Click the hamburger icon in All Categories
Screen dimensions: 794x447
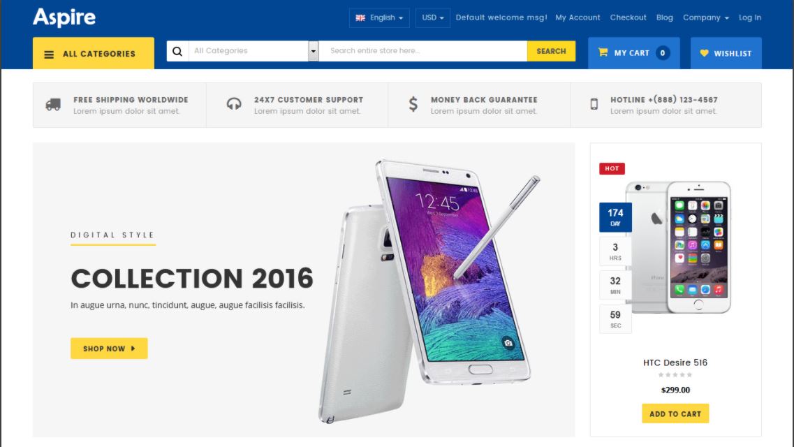49,54
